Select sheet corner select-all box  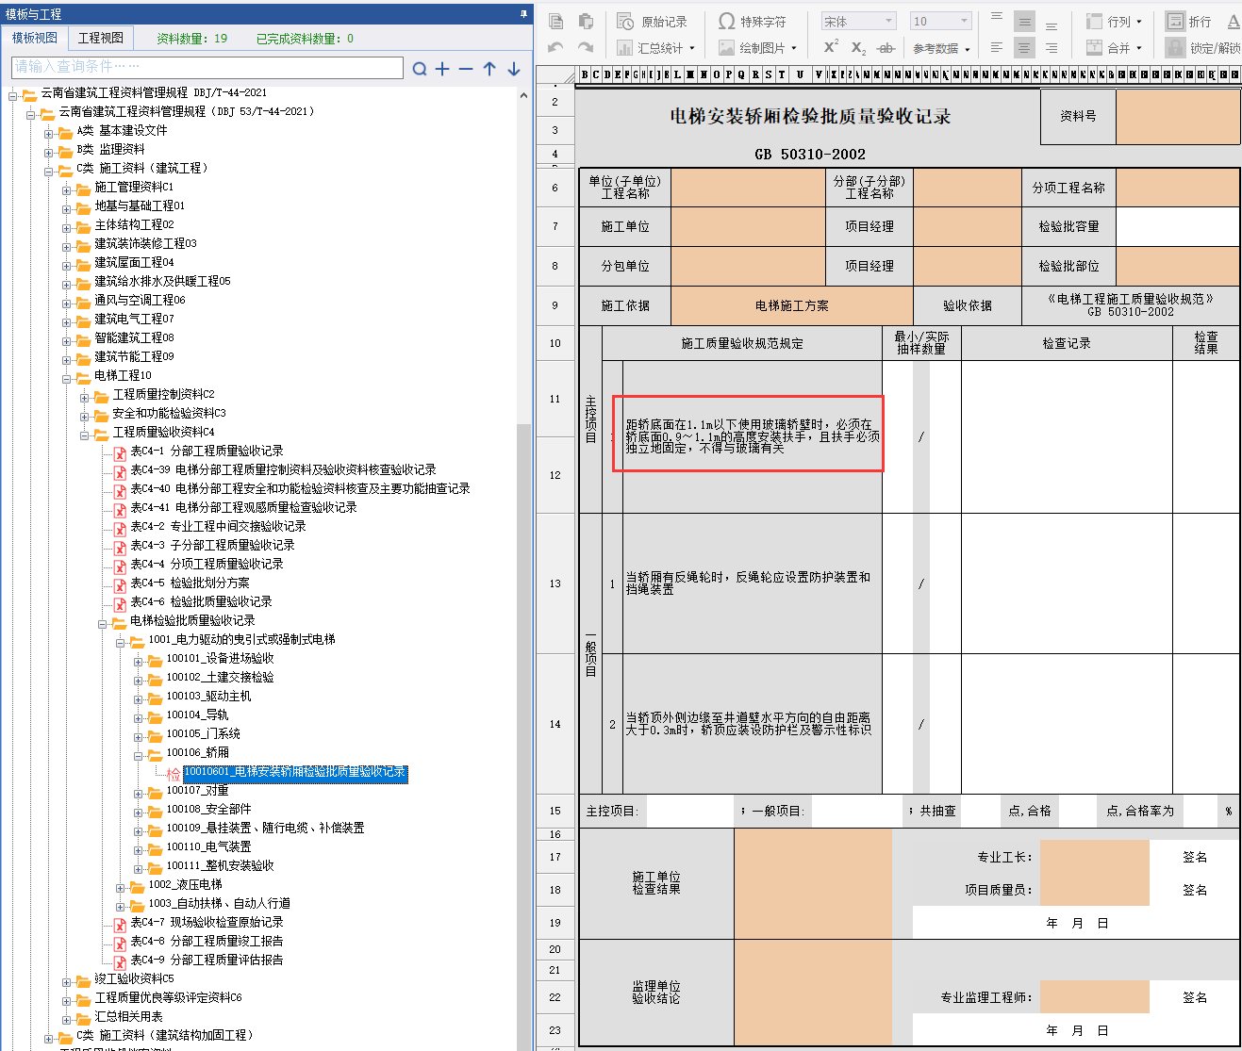pos(556,74)
